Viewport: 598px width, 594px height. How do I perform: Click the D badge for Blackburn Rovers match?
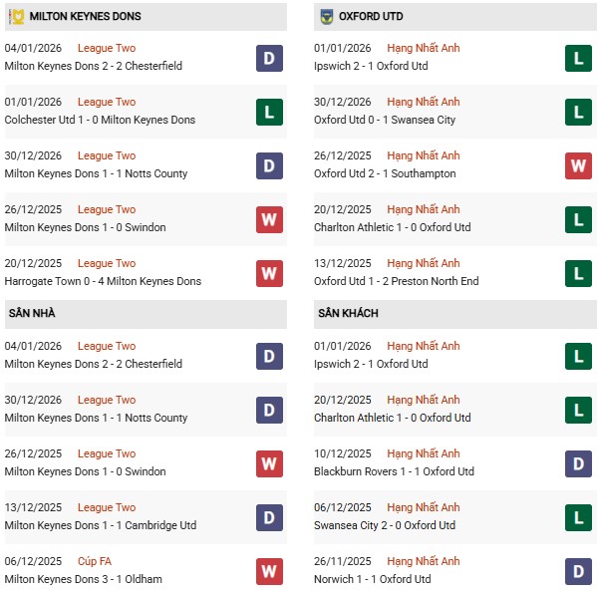pos(578,462)
